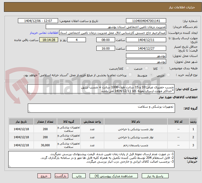Click the تعداد / مقدار column header

(x=45, y=122)
